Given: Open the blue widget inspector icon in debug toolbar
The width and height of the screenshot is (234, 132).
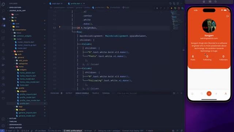Looking at the screenshot, I should 182,8.
